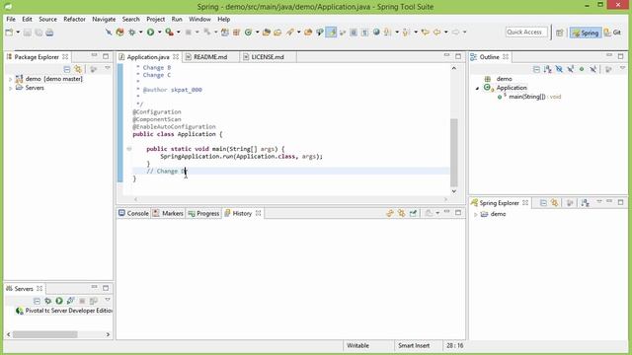Toggle Link with Editor in Package Explorer

pyautogui.click(x=78, y=69)
